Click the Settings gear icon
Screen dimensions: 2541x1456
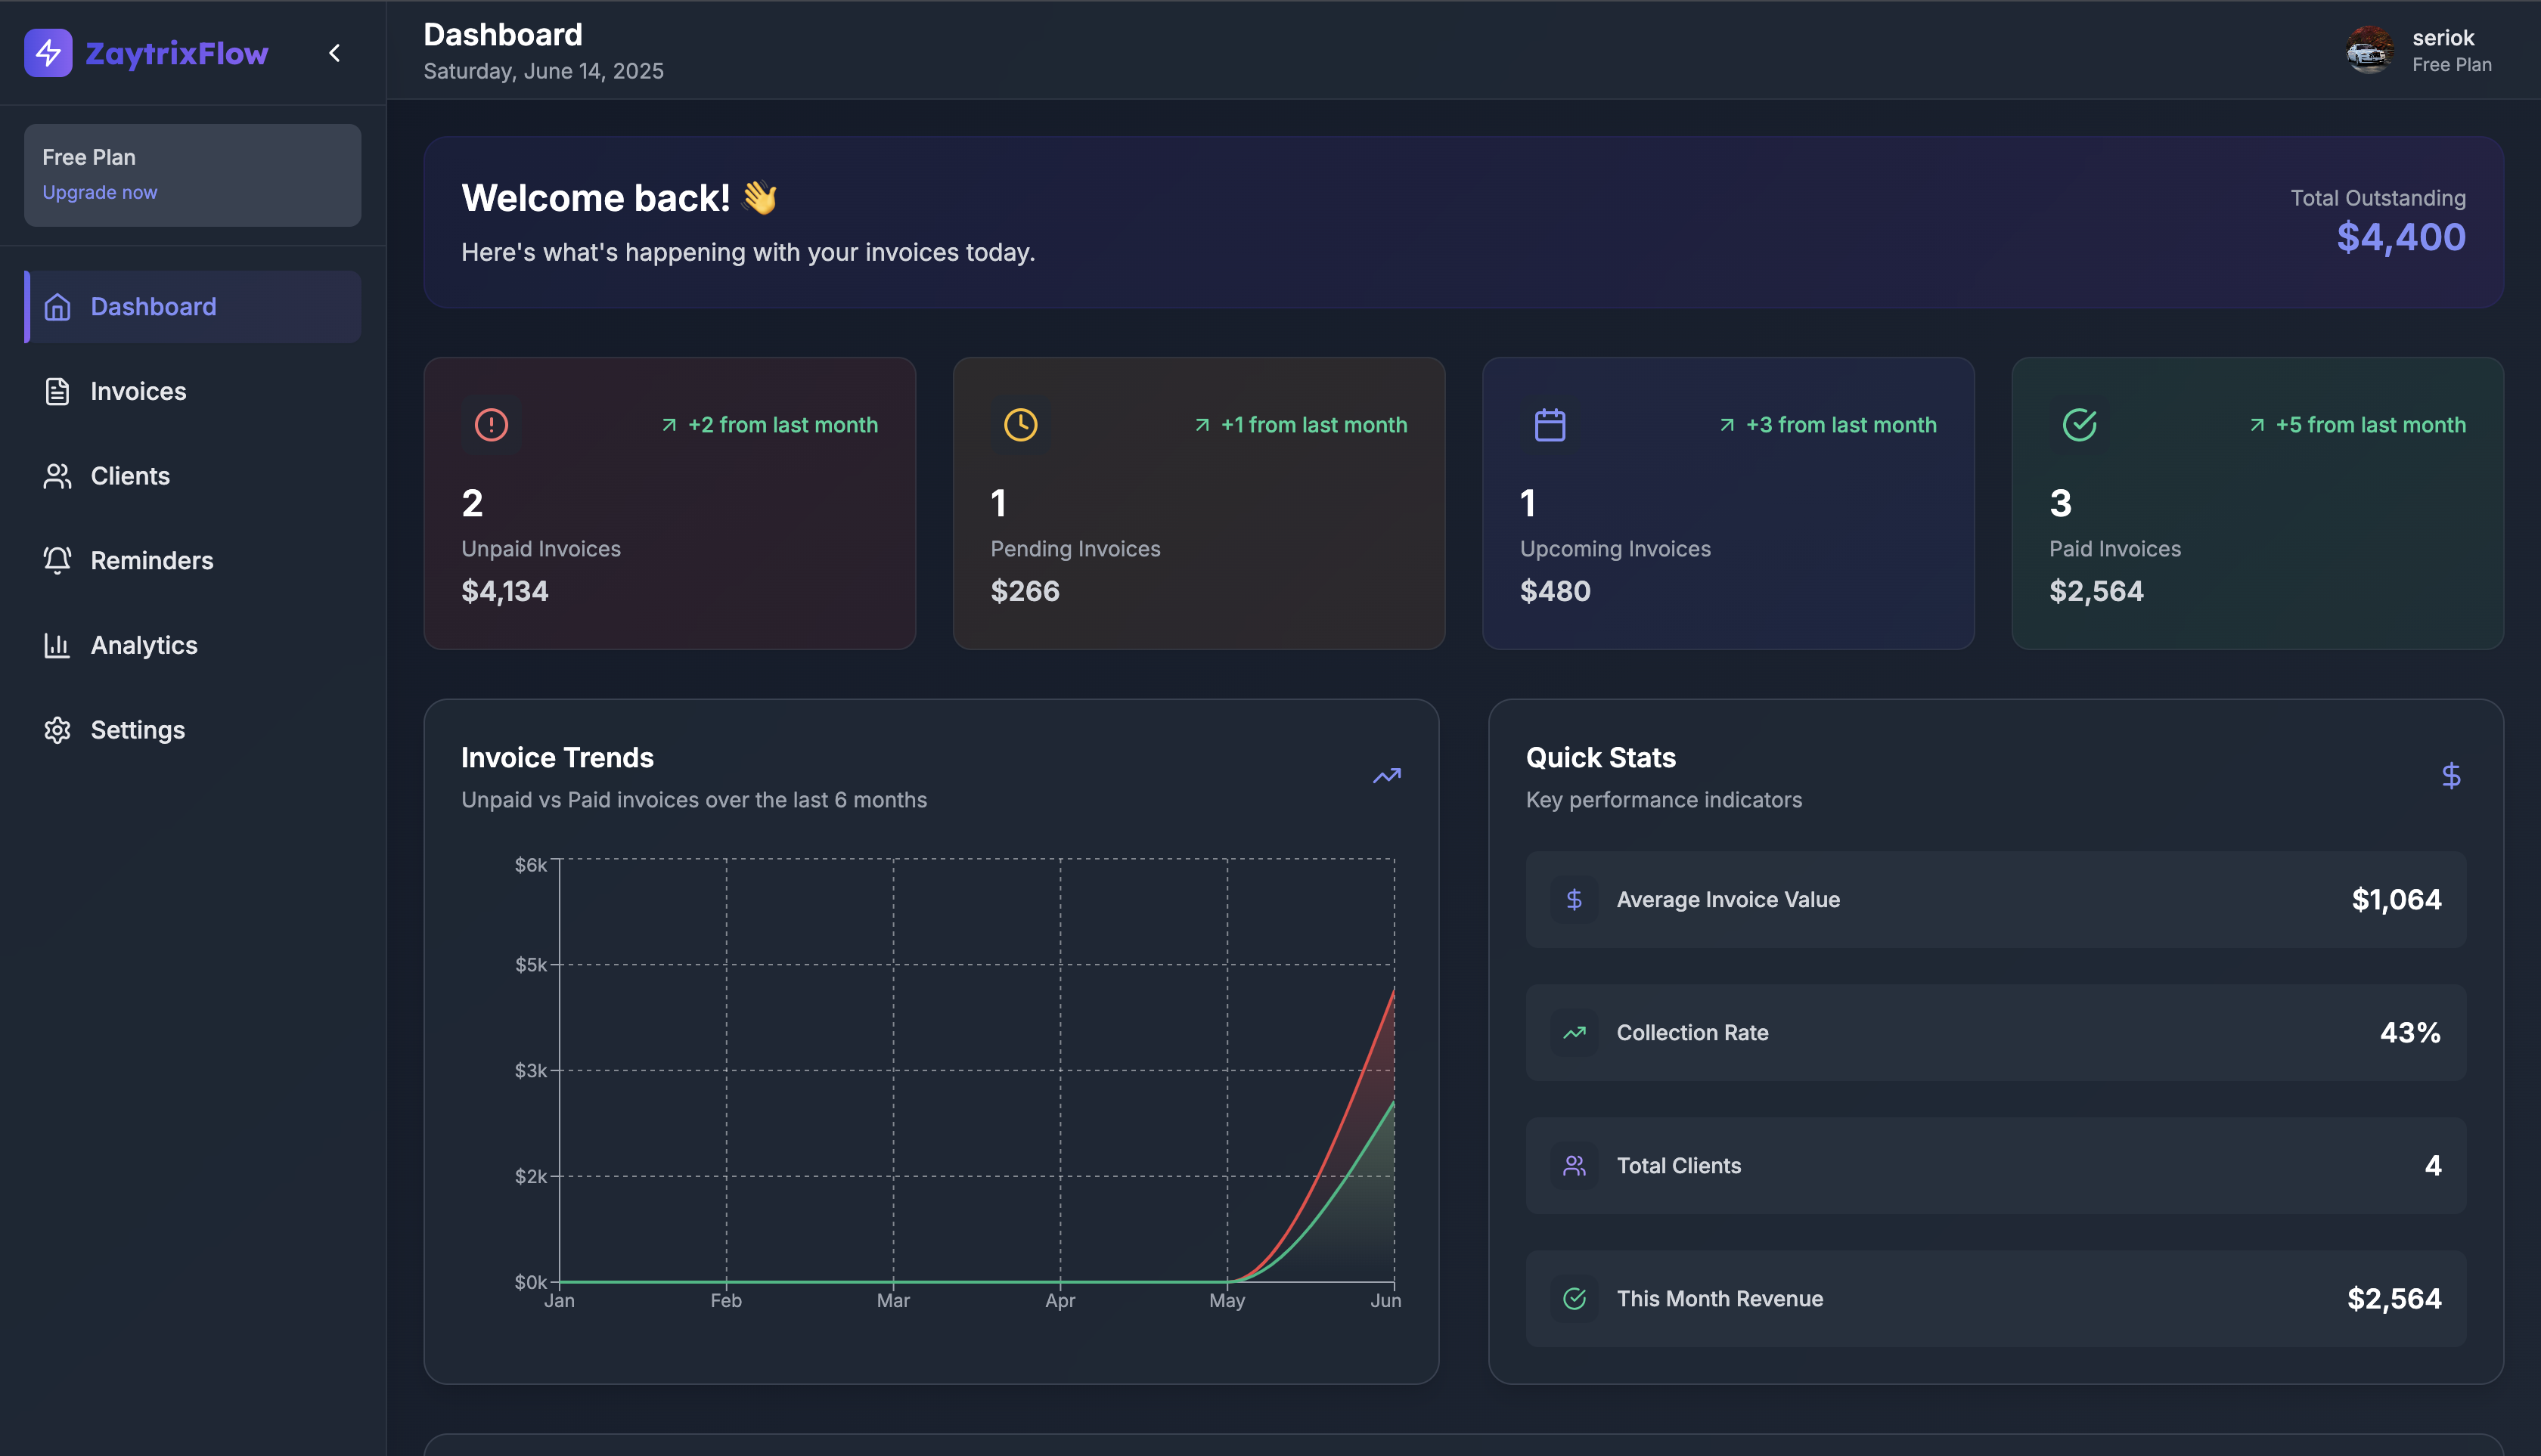click(x=57, y=730)
